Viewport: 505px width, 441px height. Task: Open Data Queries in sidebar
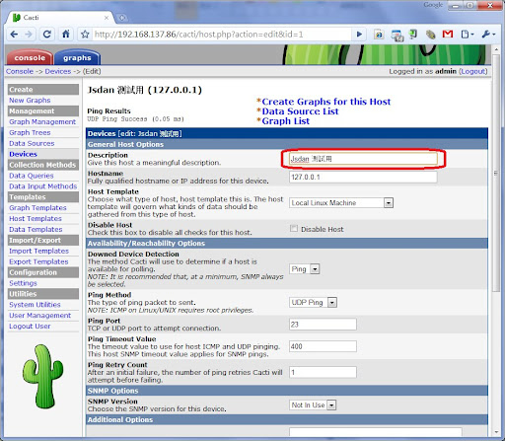point(32,176)
